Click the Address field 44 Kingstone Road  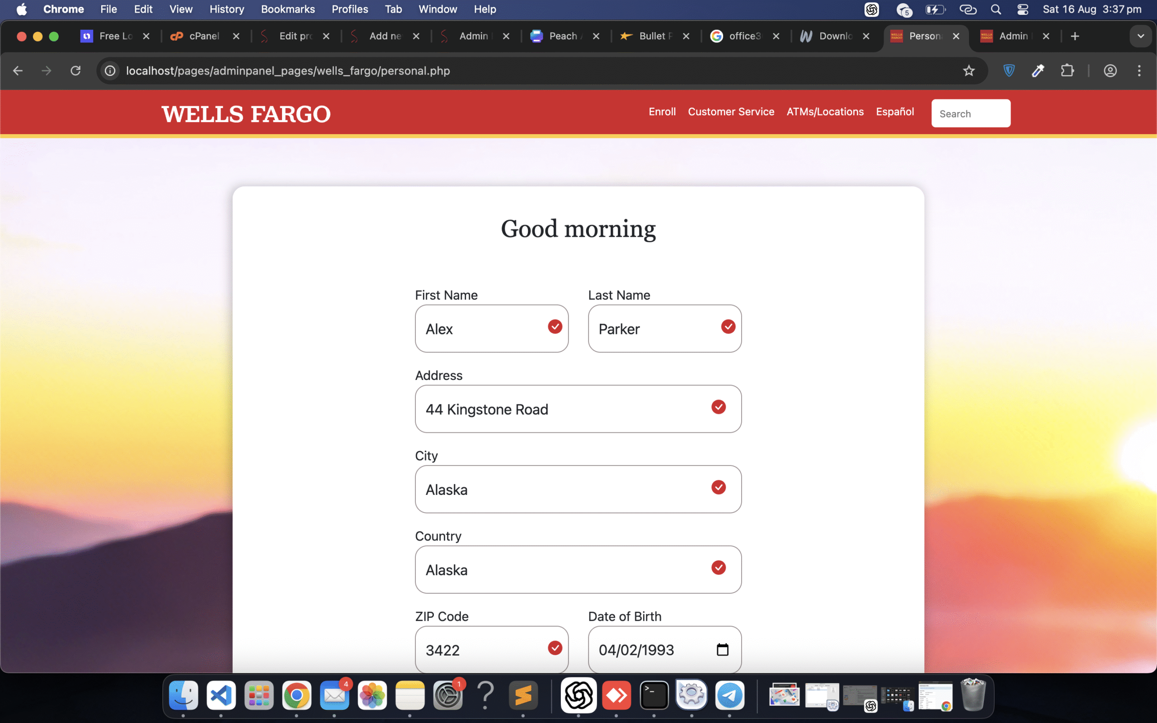578,409
